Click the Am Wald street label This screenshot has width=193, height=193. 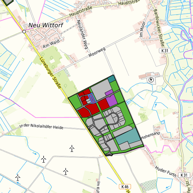tap(51, 44)
